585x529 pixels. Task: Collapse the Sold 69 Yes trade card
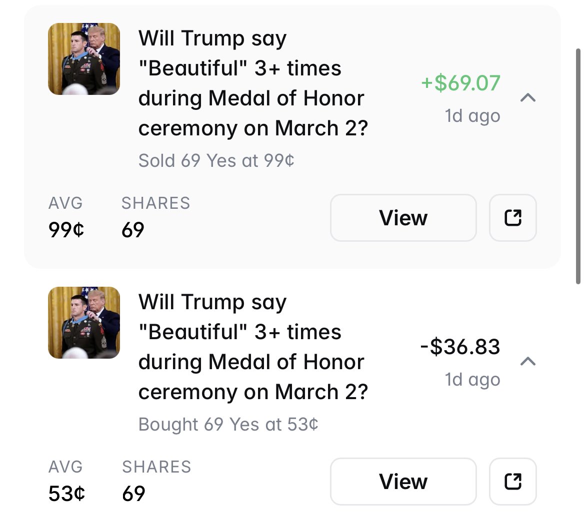click(x=528, y=98)
